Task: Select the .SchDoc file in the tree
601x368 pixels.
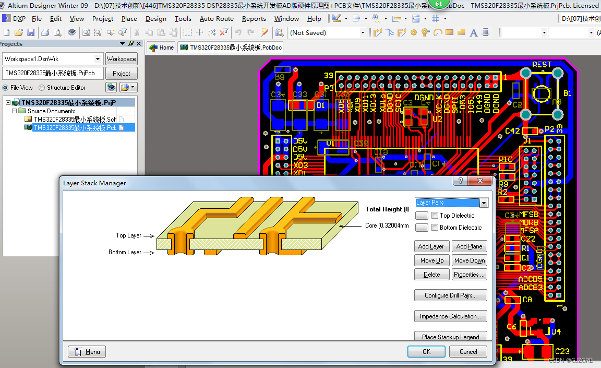Action: coord(75,119)
